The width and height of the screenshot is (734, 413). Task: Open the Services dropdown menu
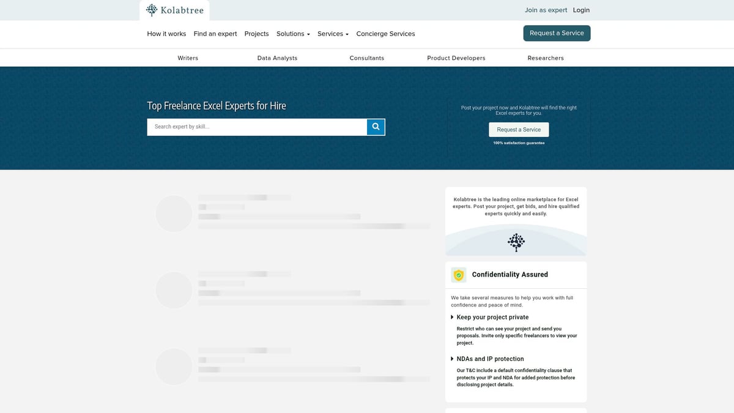pos(333,34)
